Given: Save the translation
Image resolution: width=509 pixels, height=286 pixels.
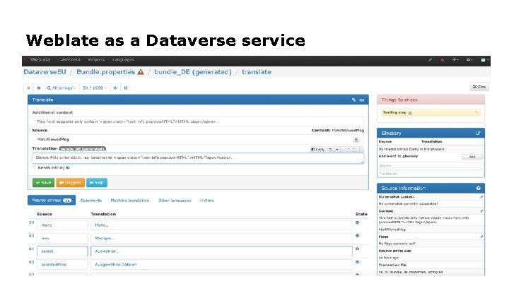Looking at the screenshot, I should [x=43, y=183].
